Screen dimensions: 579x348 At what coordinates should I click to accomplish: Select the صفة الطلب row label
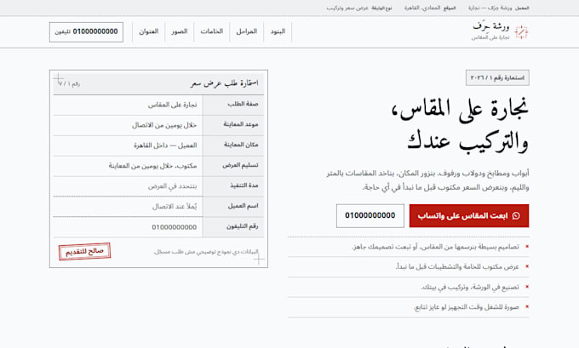(243, 104)
